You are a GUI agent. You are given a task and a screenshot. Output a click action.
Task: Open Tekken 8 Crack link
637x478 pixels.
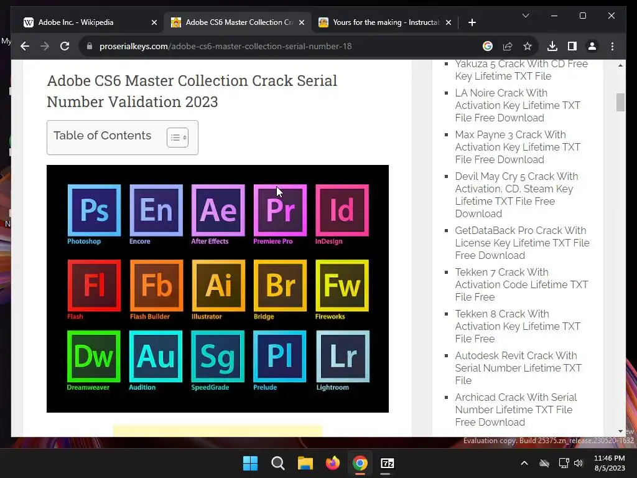coord(518,326)
